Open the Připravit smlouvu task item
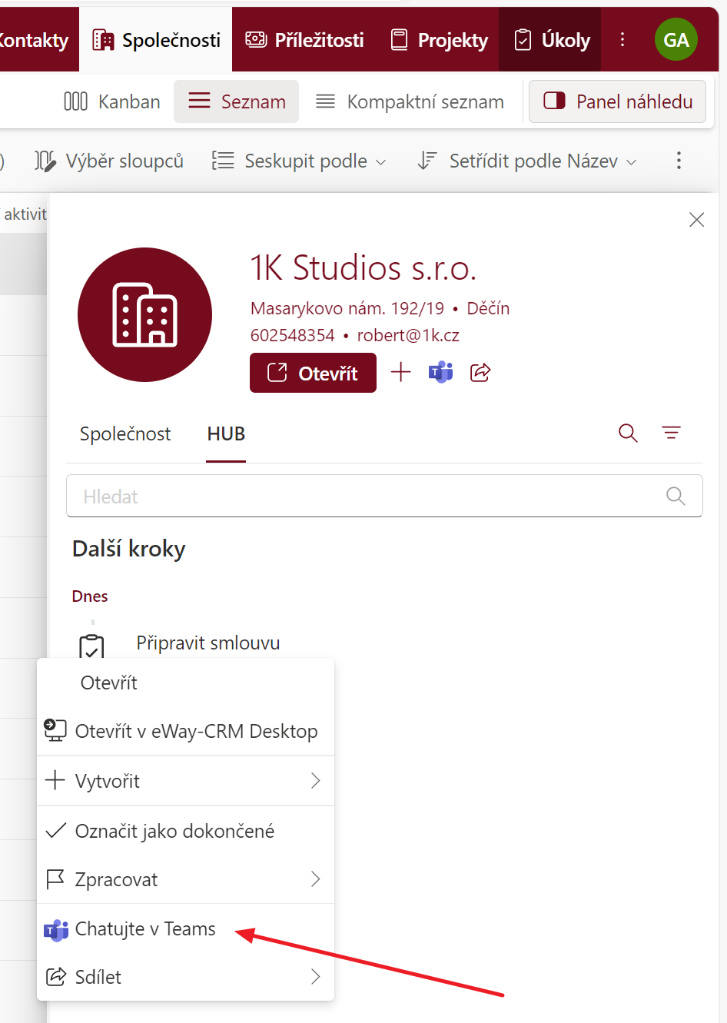The height and width of the screenshot is (1023, 727). tap(208, 643)
